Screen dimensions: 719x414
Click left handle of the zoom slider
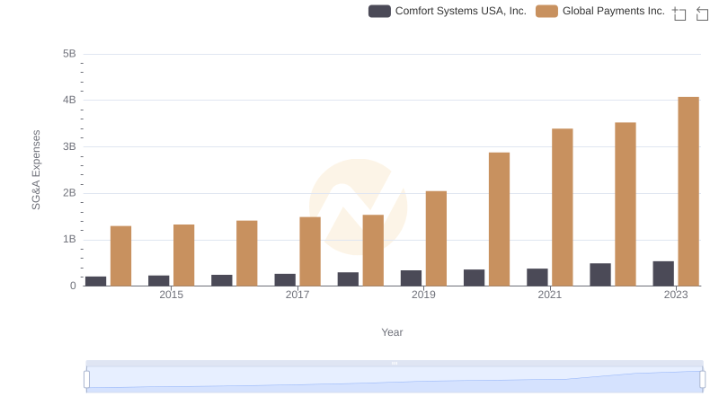(86, 379)
